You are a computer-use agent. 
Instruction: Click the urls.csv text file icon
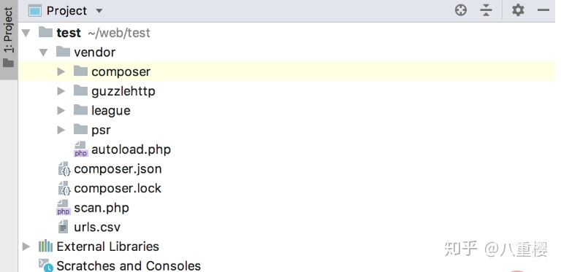click(63, 227)
